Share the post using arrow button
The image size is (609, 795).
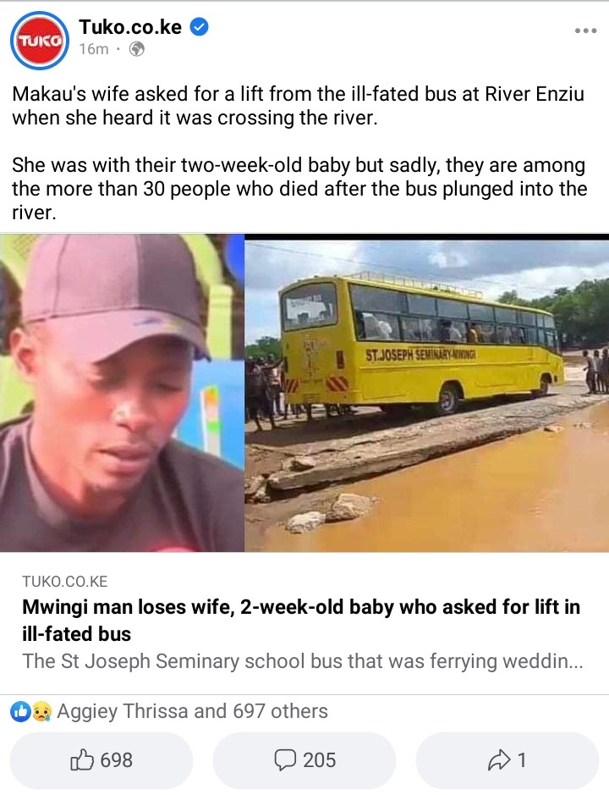[507, 760]
